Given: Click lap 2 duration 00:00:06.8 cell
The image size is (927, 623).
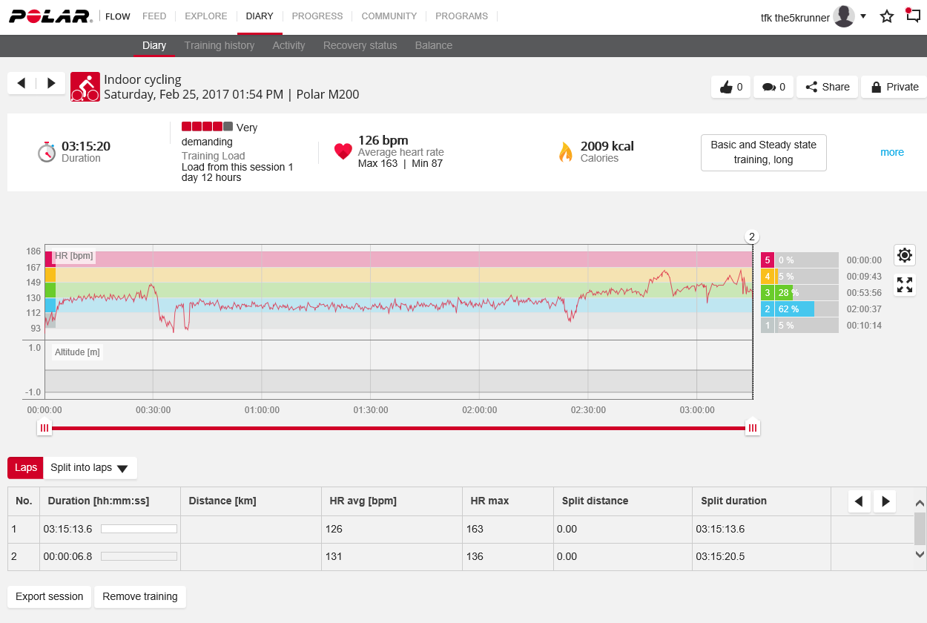Looking at the screenshot, I should pyautogui.click(x=110, y=556).
